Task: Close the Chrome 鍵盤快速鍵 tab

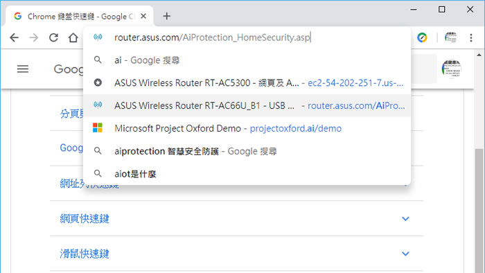Action: point(143,16)
